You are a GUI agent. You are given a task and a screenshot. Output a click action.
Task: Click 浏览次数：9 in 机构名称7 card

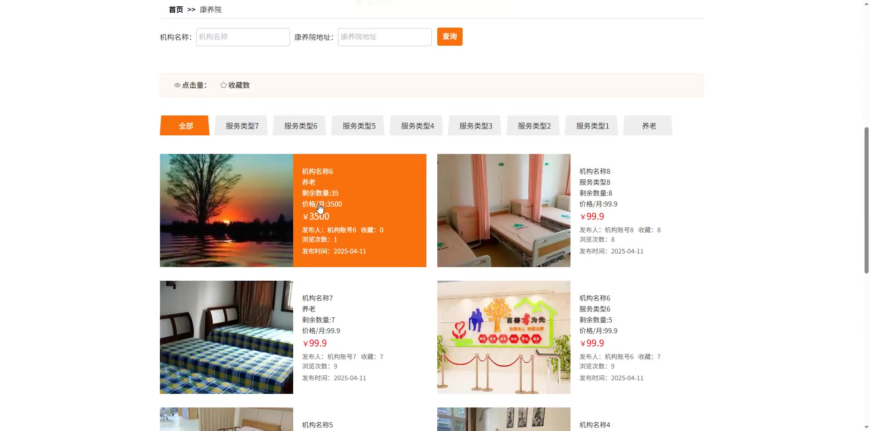[x=319, y=366]
